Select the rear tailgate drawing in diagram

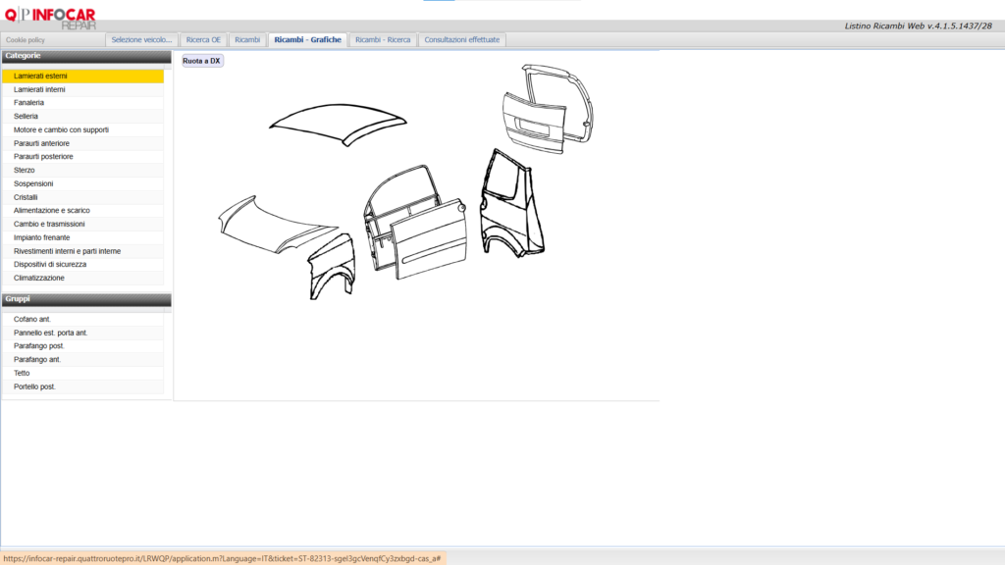click(x=548, y=109)
